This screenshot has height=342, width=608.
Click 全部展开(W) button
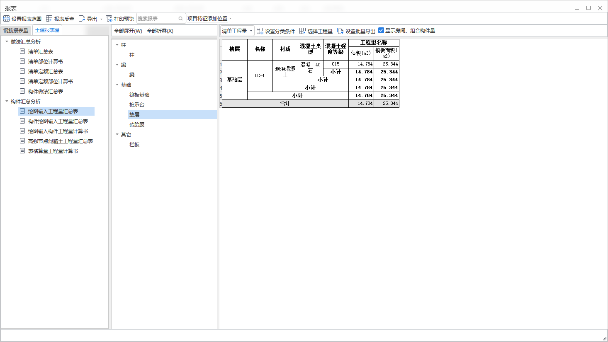tap(128, 31)
